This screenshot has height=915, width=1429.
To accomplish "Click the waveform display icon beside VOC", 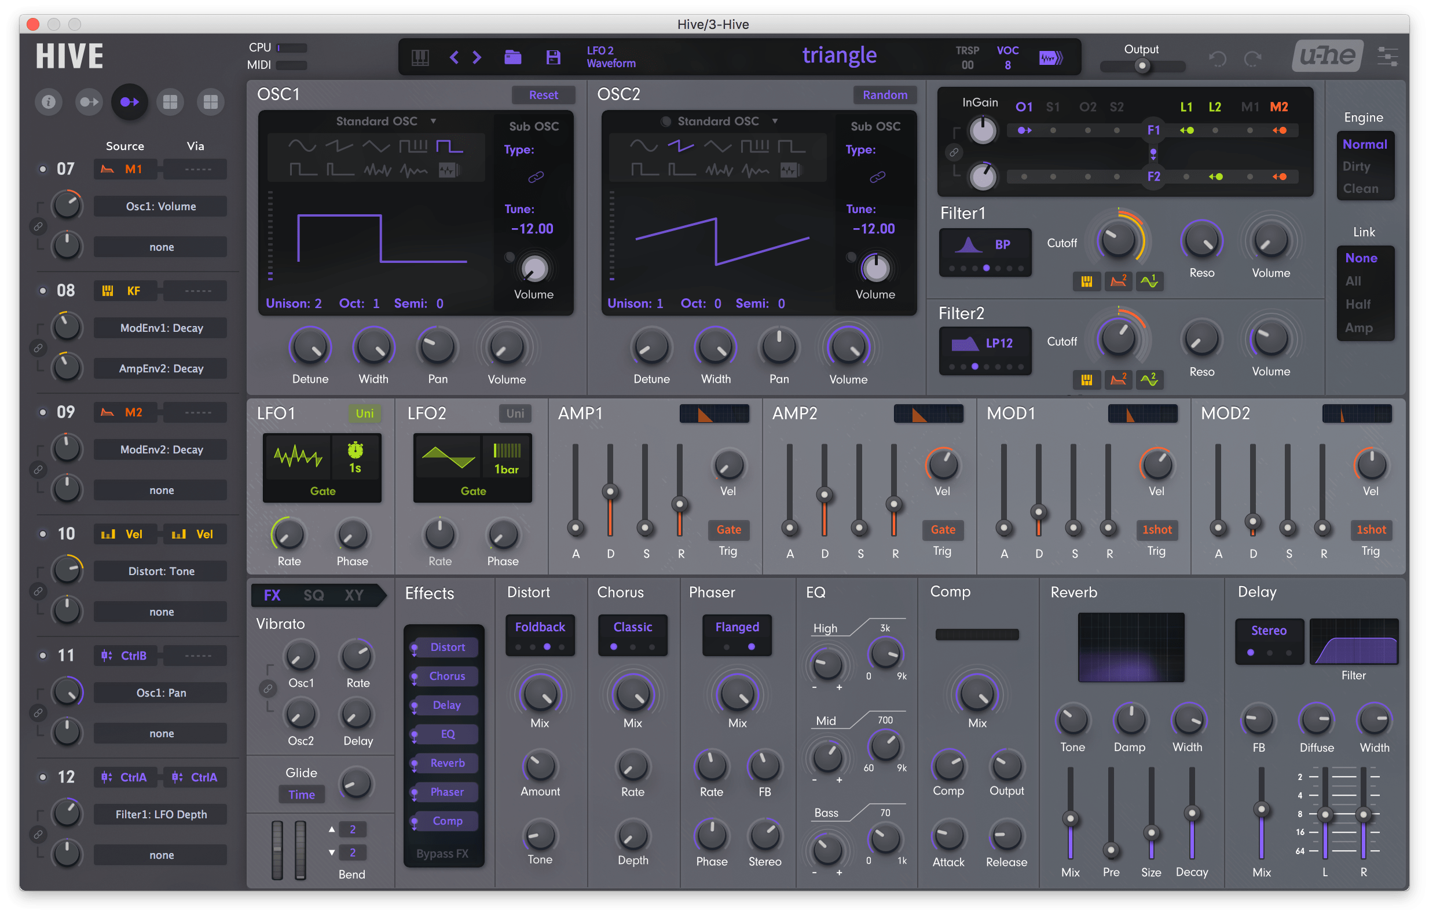I will pos(1050,58).
